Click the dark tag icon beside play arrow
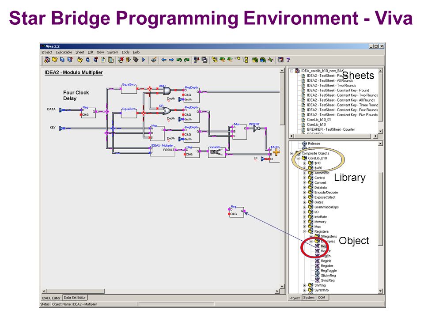This screenshot has height=318, width=424. pos(136,60)
